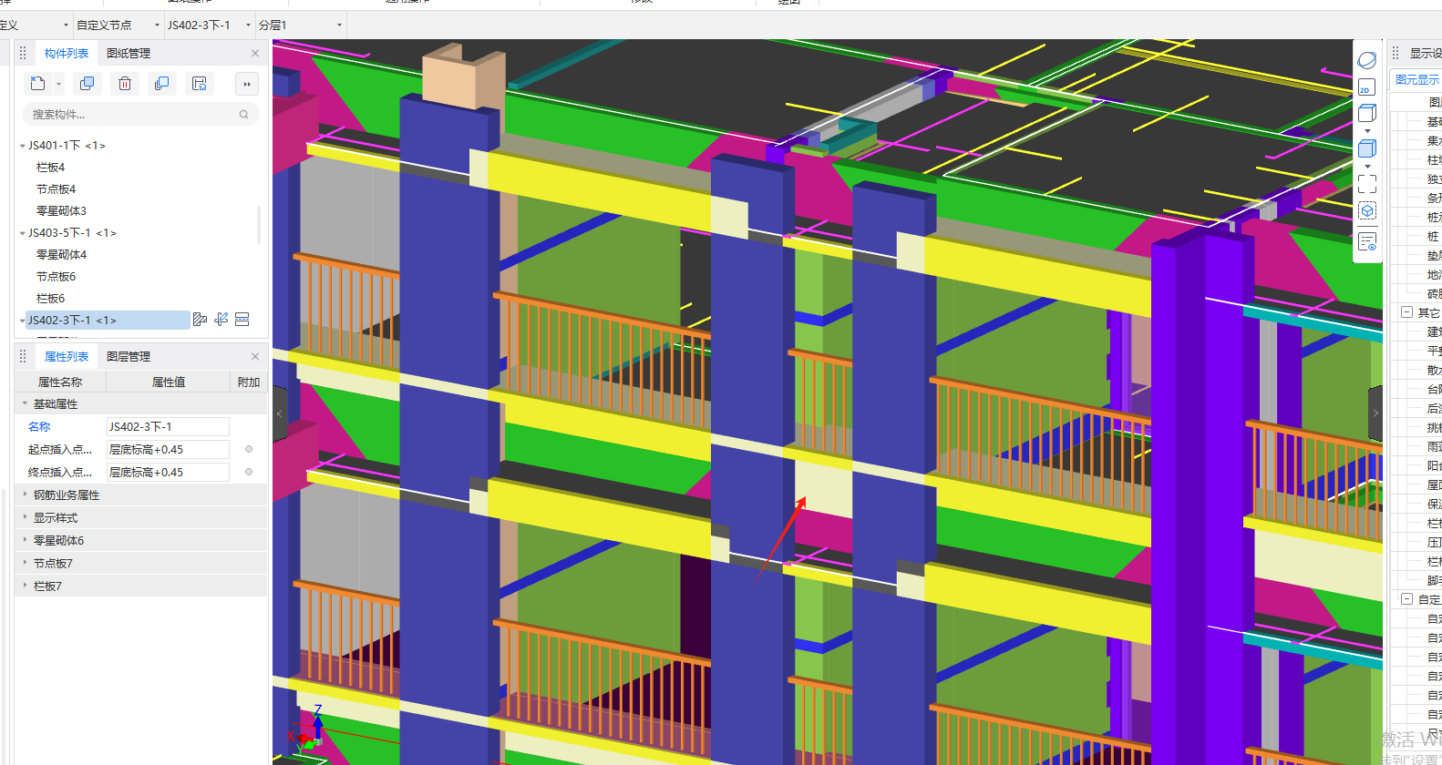Expand the 零星砌体6 property group
1442x765 pixels.
pos(25,540)
